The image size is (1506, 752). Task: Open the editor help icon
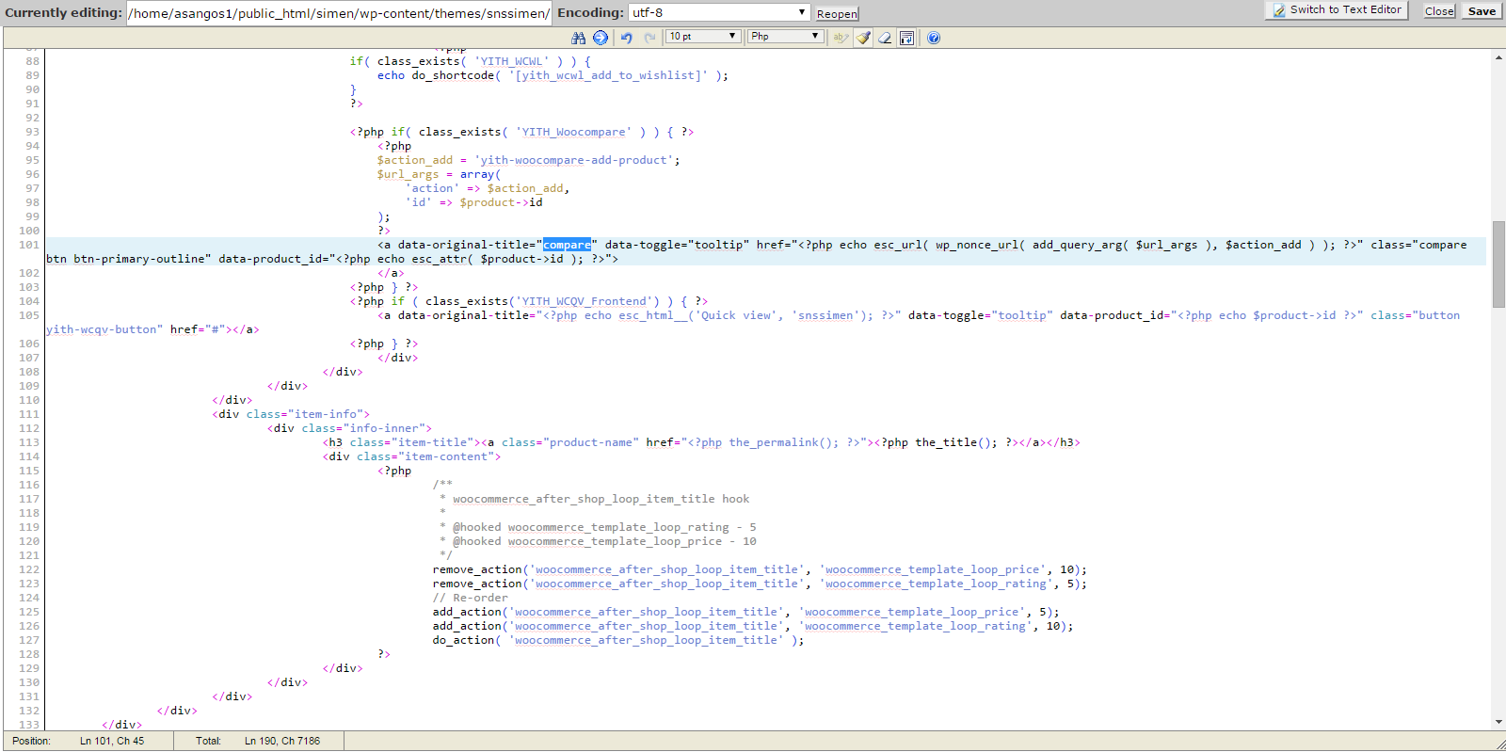coord(933,38)
